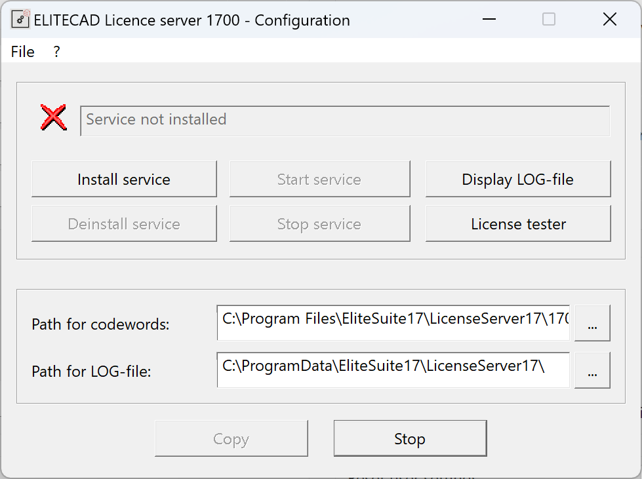The image size is (642, 479).
Task: Click the Stop button at the bottom
Action: coord(411,438)
